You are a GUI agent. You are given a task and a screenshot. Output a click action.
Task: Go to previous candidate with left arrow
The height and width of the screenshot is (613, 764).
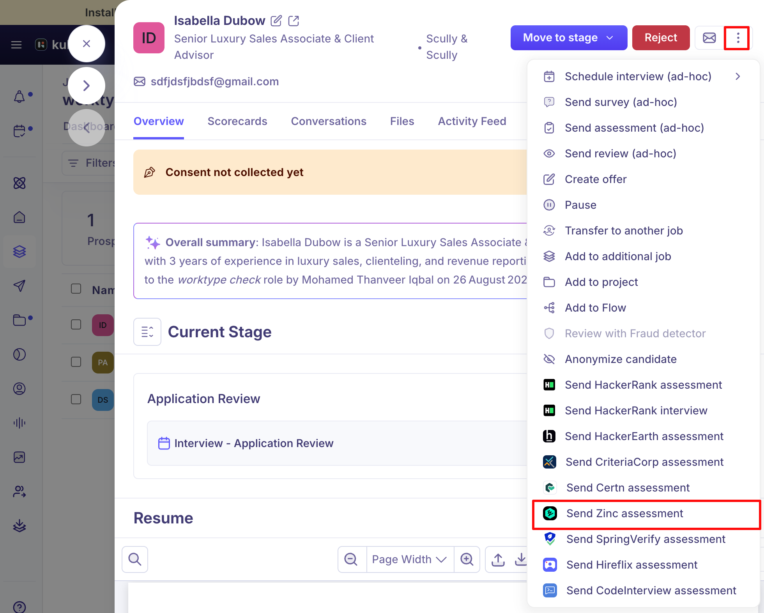[87, 127]
